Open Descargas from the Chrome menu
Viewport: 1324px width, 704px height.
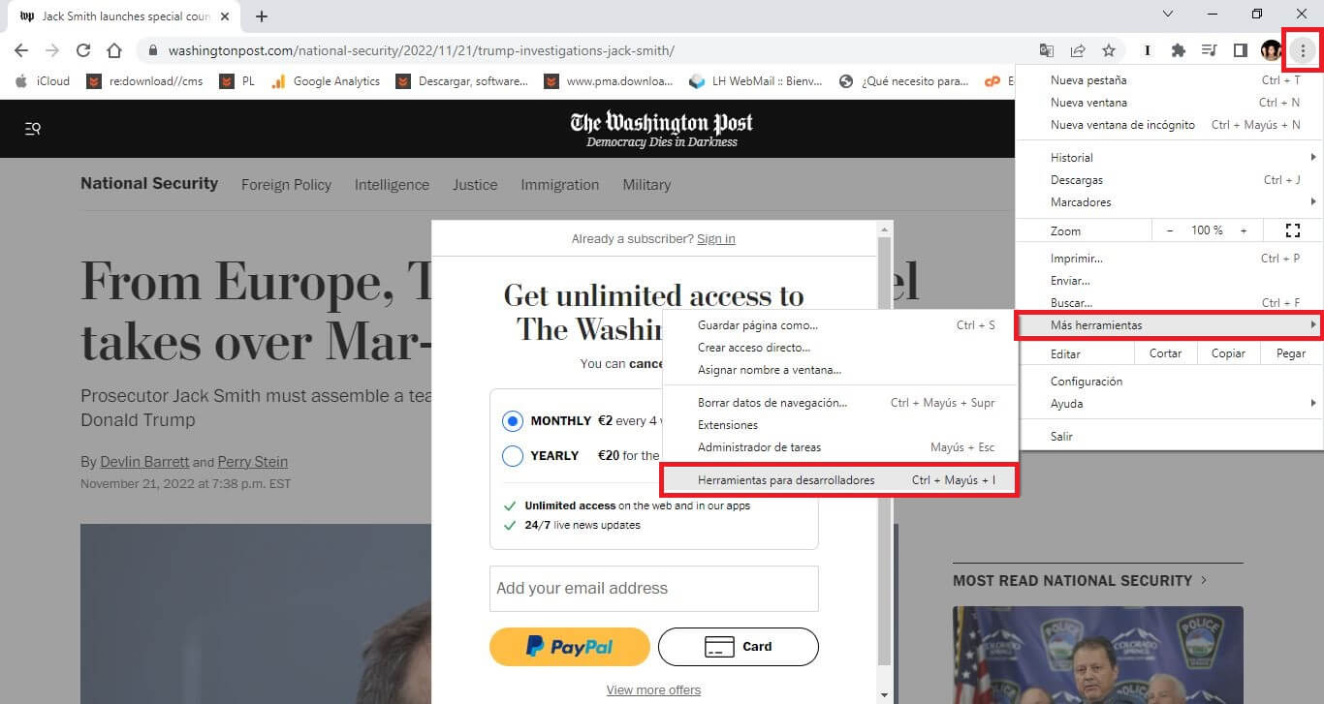coord(1169,180)
